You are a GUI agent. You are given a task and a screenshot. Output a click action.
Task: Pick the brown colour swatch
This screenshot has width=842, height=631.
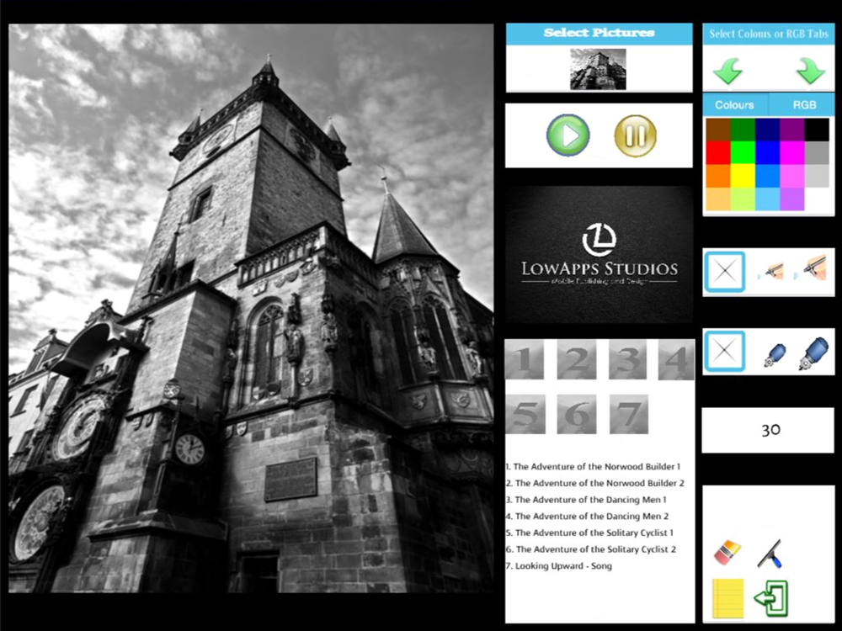718,130
